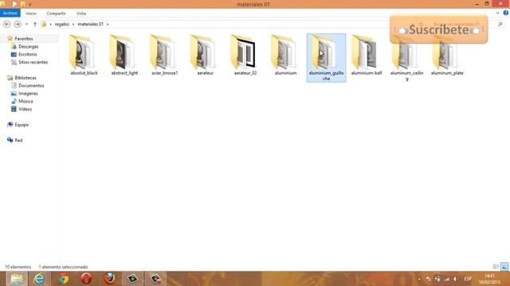The image size is (510, 286).
Task: Open File Explorer on taskbar
Action: (x=16, y=279)
